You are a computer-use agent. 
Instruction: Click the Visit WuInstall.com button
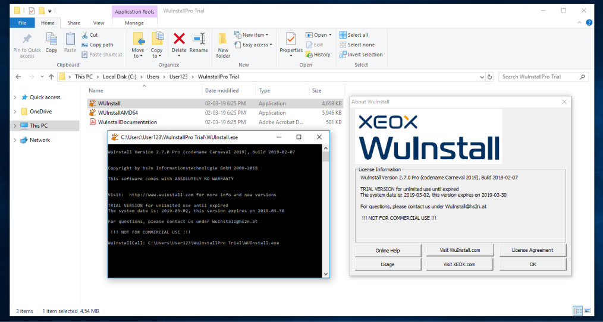(x=460, y=250)
